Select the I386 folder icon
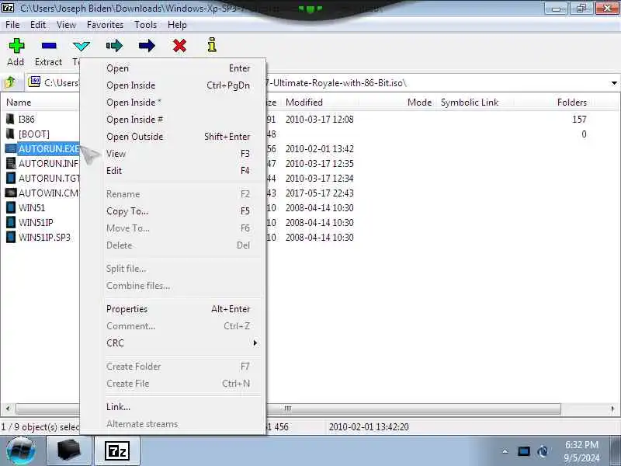Viewport: 621px width, 466px height. (x=11, y=119)
